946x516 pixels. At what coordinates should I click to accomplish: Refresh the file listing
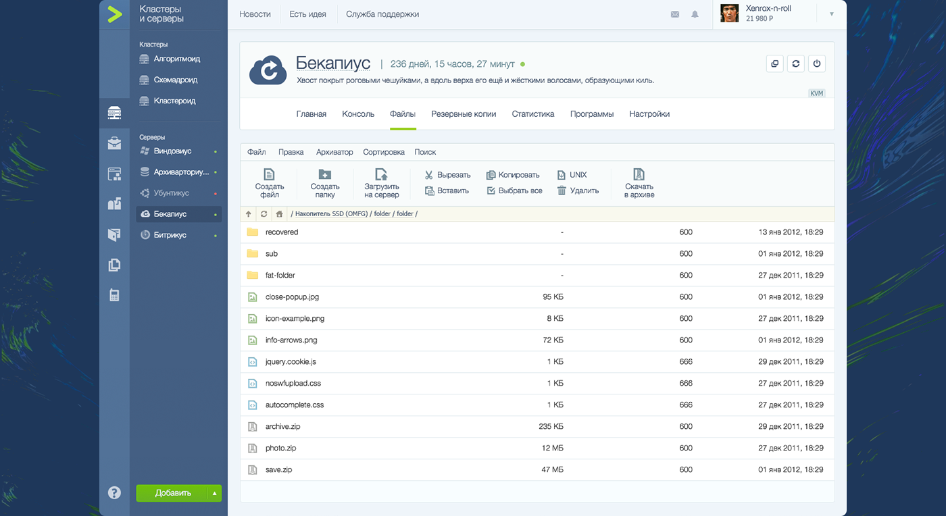[x=264, y=213]
